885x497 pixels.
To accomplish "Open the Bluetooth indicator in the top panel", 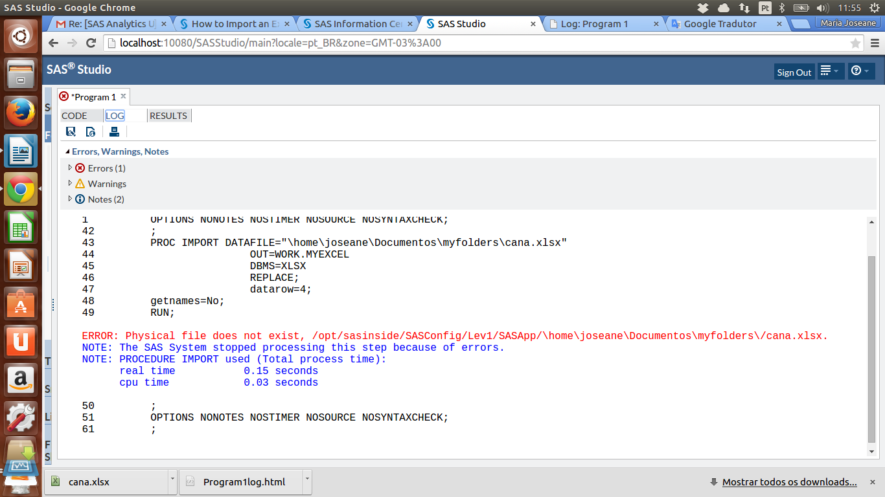I will [x=782, y=8].
